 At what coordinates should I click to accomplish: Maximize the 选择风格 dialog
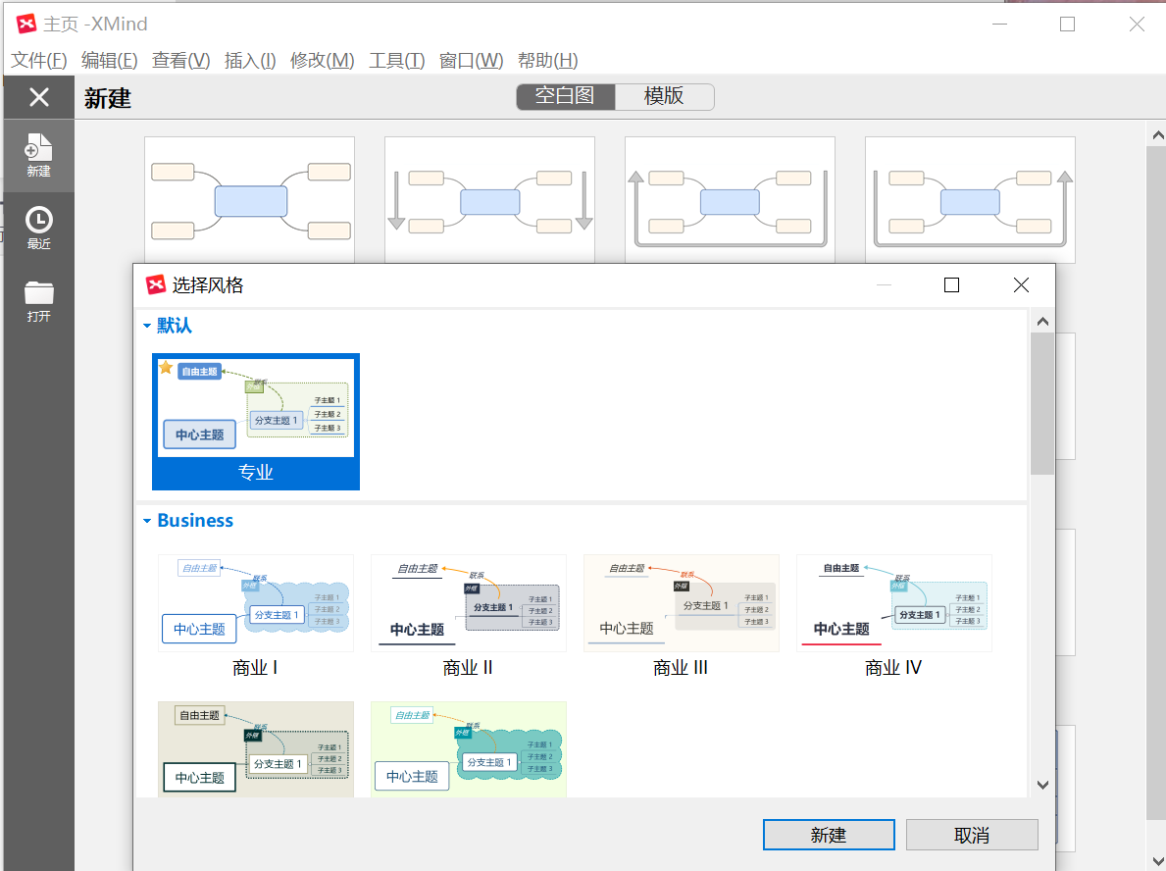[952, 284]
